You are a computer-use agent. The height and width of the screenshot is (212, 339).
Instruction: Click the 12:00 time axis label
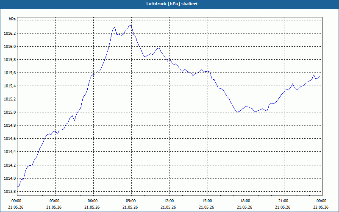pyautogui.click(x=169, y=201)
